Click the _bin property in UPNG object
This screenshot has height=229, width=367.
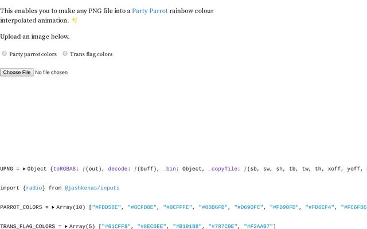[x=169, y=169]
